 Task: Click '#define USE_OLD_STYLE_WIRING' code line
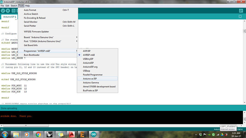19,73
